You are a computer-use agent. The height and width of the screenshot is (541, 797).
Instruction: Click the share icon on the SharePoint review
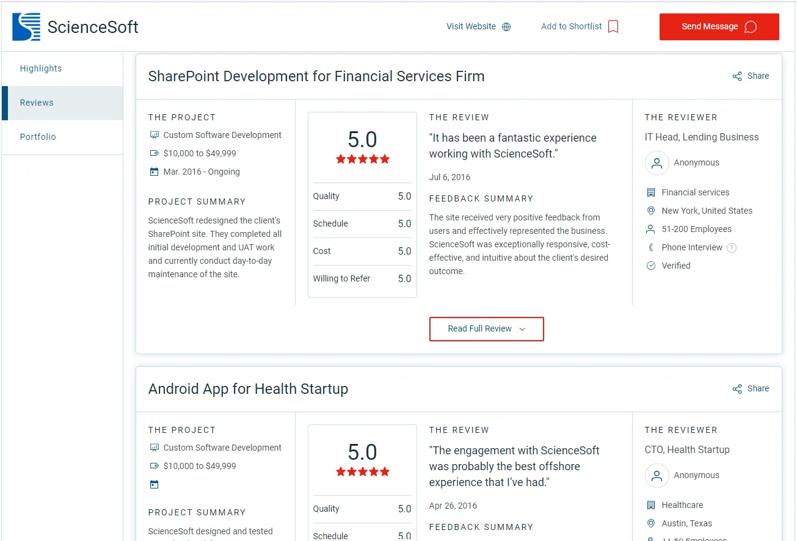pos(737,76)
